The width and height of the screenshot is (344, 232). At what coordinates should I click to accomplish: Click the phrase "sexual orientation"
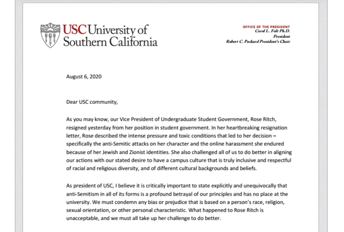85,210
